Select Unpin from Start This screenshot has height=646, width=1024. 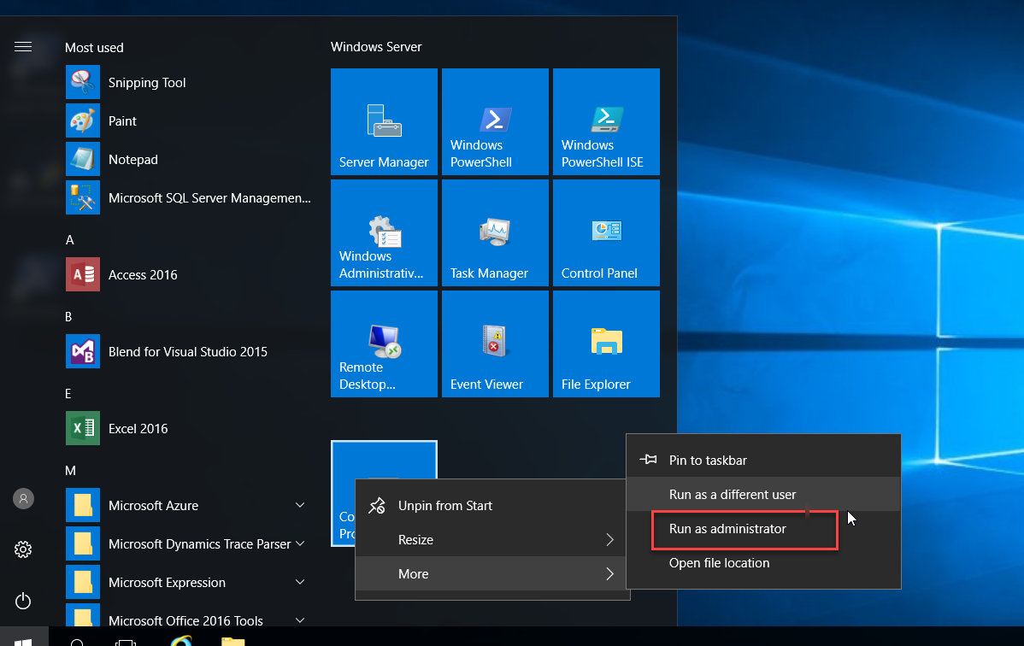[x=492, y=506]
